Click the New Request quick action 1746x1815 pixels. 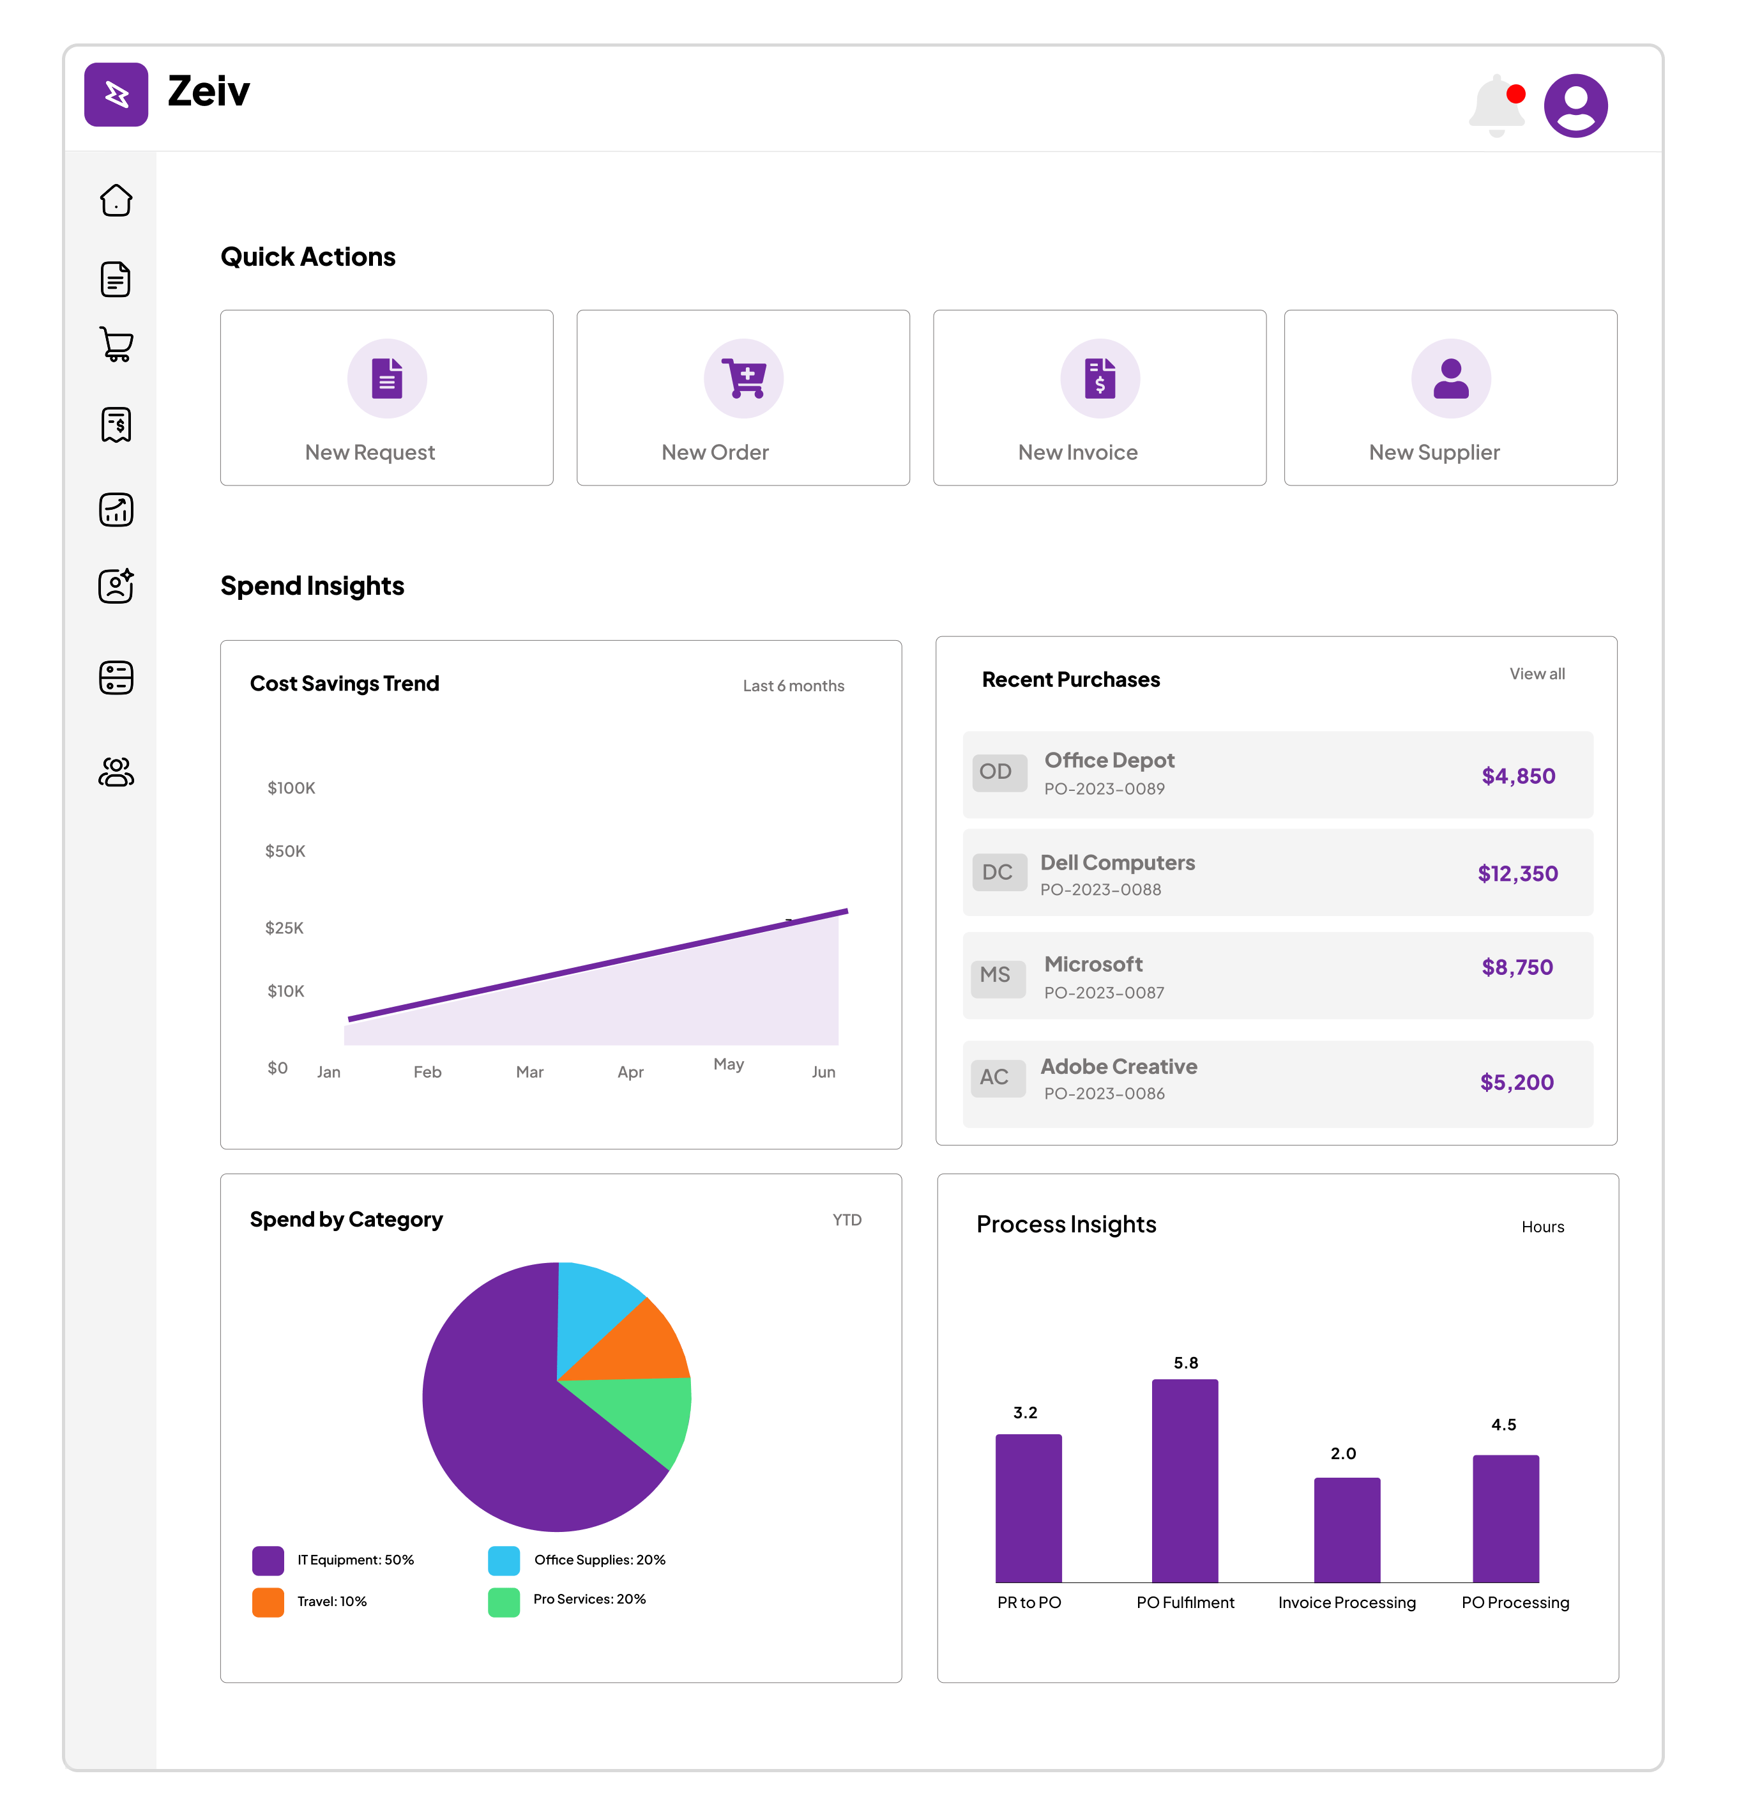pos(386,397)
